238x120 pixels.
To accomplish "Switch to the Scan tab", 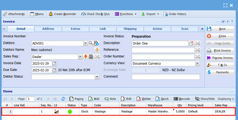I will click(x=184, y=29).
